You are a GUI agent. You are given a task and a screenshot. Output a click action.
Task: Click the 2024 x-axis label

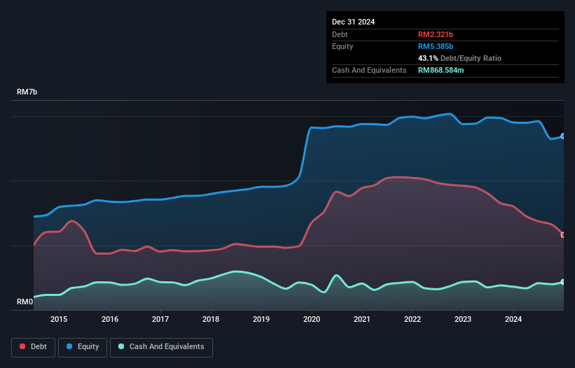click(513, 319)
